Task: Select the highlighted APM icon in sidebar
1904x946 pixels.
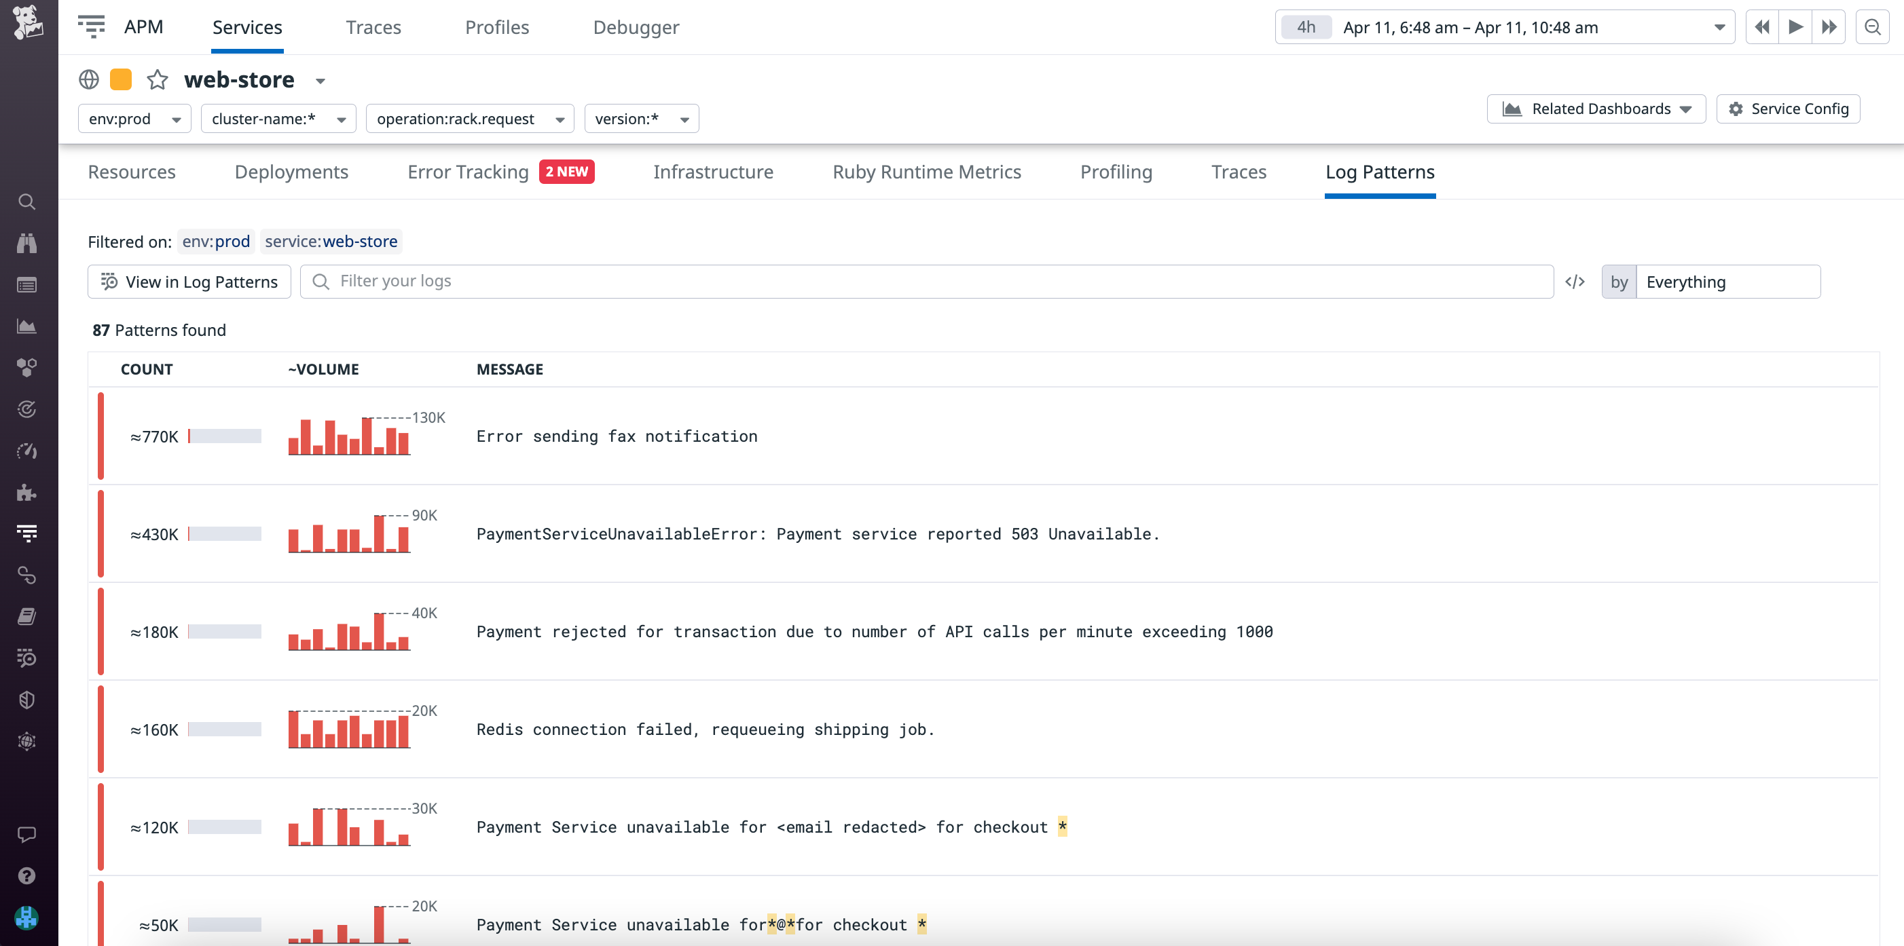Action: point(26,533)
